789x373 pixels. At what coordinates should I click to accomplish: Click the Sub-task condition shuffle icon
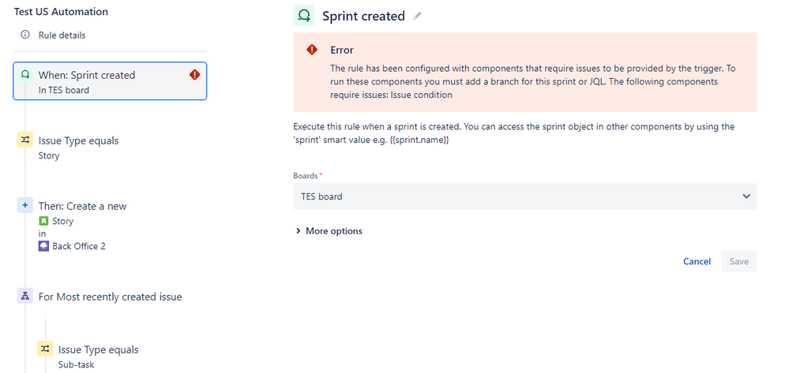[45, 349]
